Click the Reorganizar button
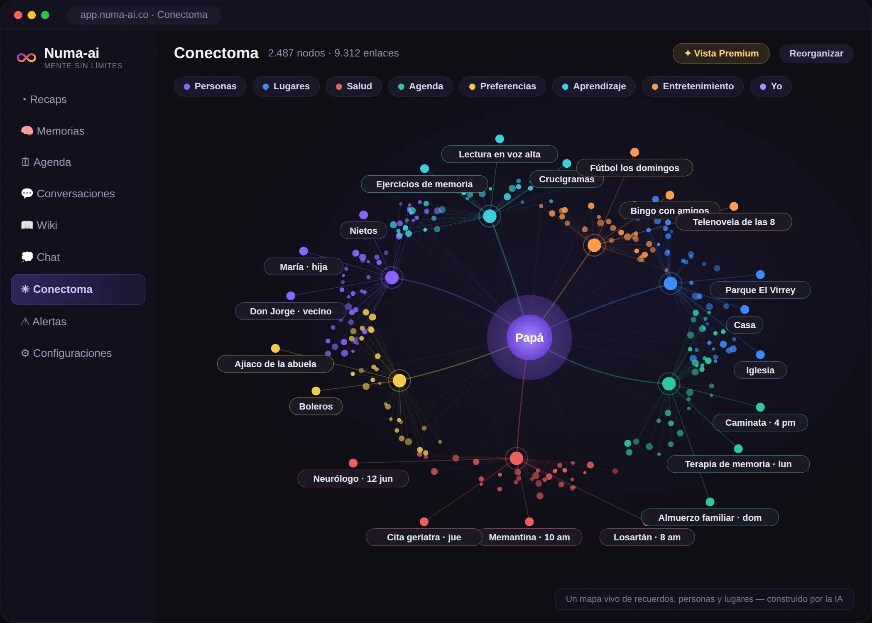This screenshot has width=872, height=623. (x=816, y=54)
